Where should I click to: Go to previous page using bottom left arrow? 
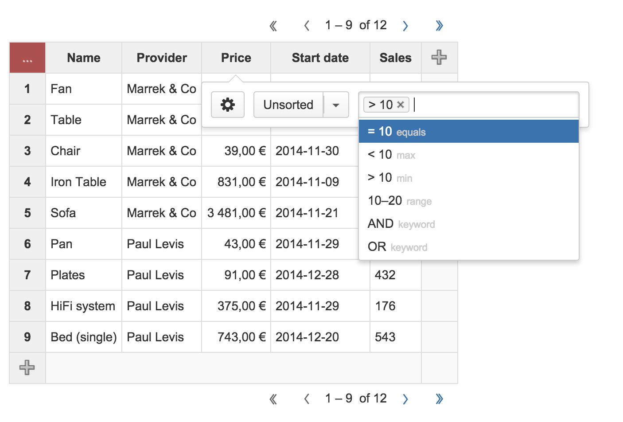click(x=307, y=399)
